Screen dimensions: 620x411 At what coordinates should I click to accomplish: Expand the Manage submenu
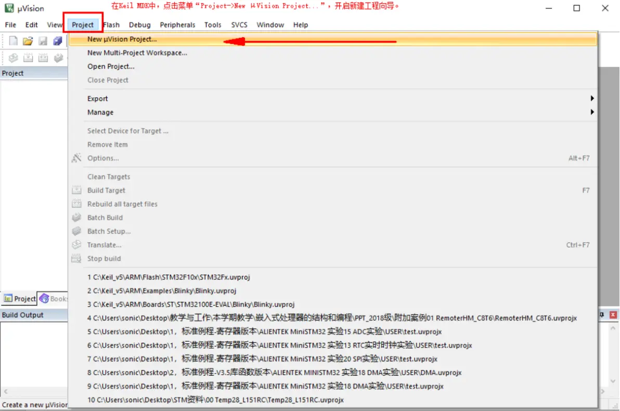pyautogui.click(x=332, y=112)
